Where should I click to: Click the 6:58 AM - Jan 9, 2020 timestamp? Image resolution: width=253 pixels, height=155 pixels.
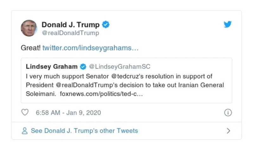pos(68,113)
